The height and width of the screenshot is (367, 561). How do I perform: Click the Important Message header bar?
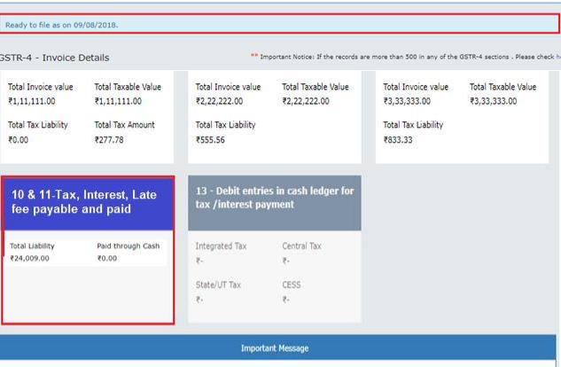277,347
